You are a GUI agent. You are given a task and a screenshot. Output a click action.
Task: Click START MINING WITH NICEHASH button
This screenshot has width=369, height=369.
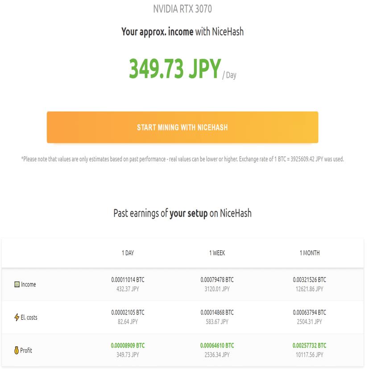point(182,127)
